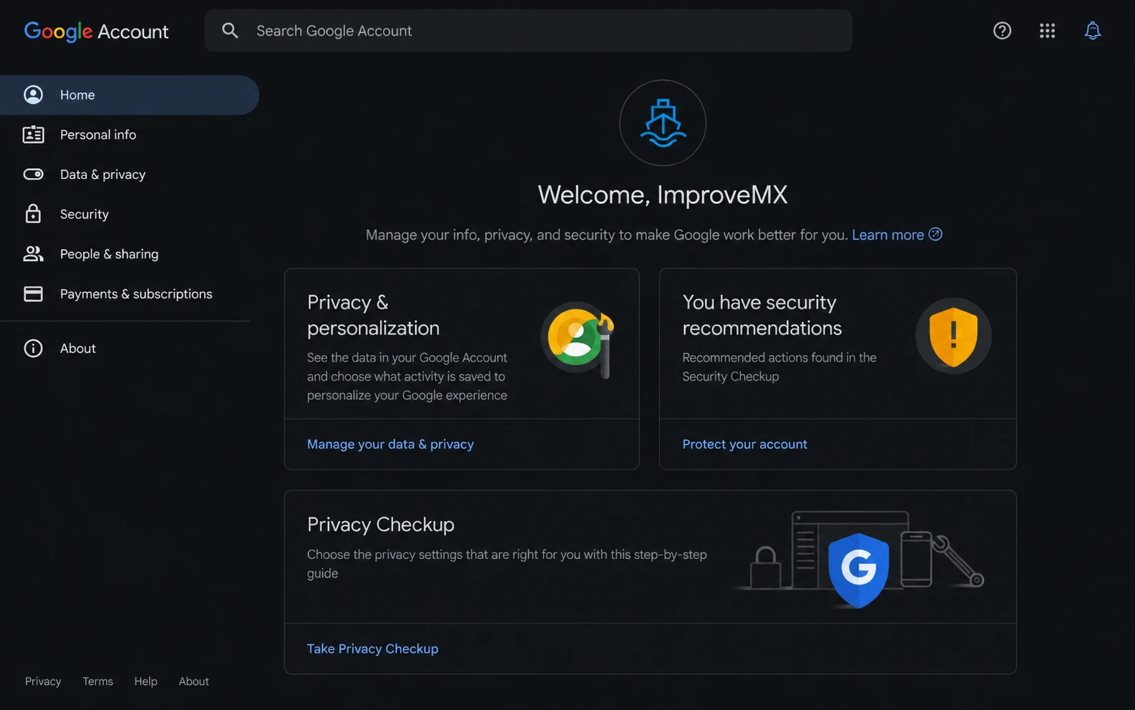Click the Security Checkup recommendation description
1135x710 pixels.
pos(779,366)
